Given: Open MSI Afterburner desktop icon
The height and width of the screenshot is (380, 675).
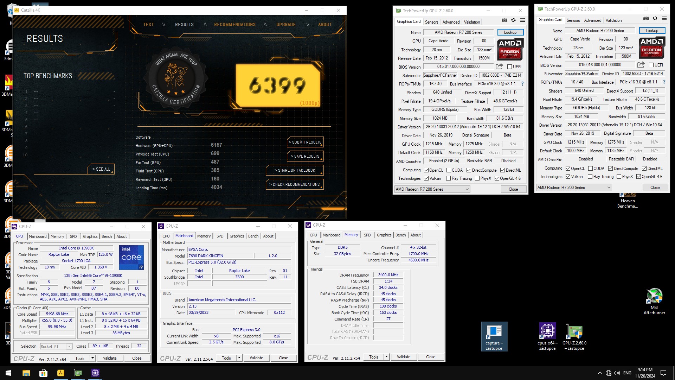Looking at the screenshot, I should click(x=654, y=302).
